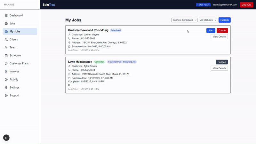Cancel the Grass Removal and Re-sodding job
Image resolution: width=256 pixels, height=144 pixels.
(x=222, y=30)
